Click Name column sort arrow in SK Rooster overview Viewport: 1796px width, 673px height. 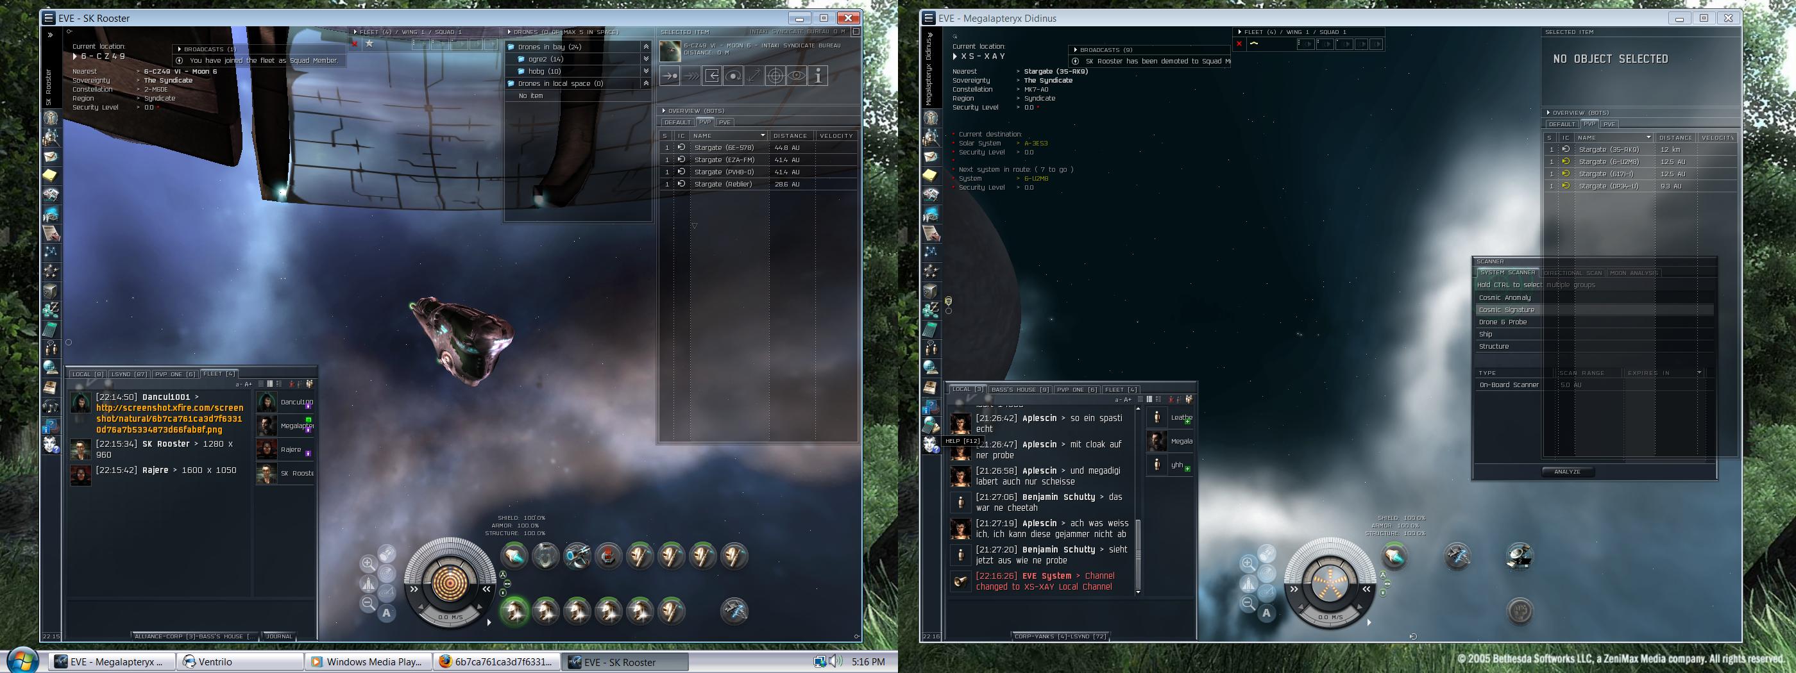click(763, 136)
